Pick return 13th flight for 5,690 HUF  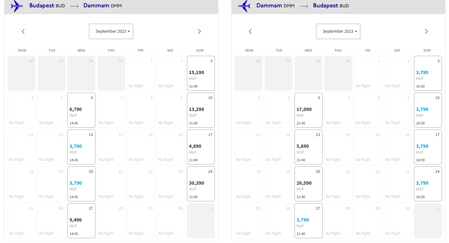(308, 147)
